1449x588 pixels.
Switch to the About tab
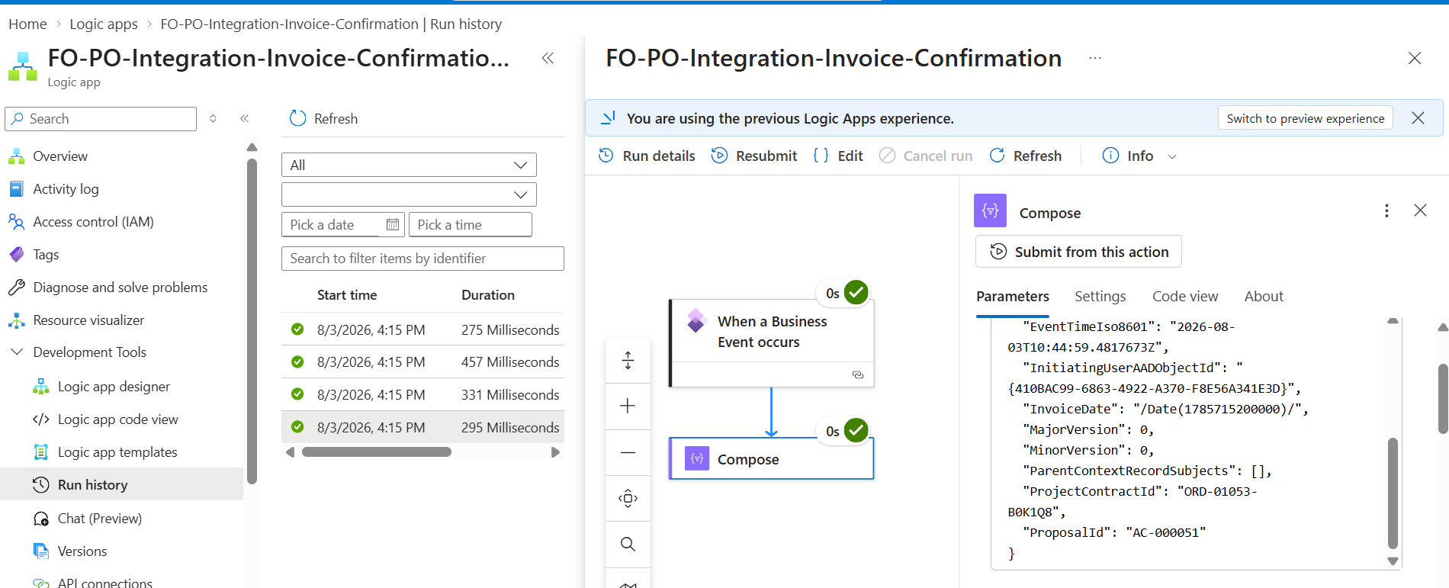(x=1264, y=297)
